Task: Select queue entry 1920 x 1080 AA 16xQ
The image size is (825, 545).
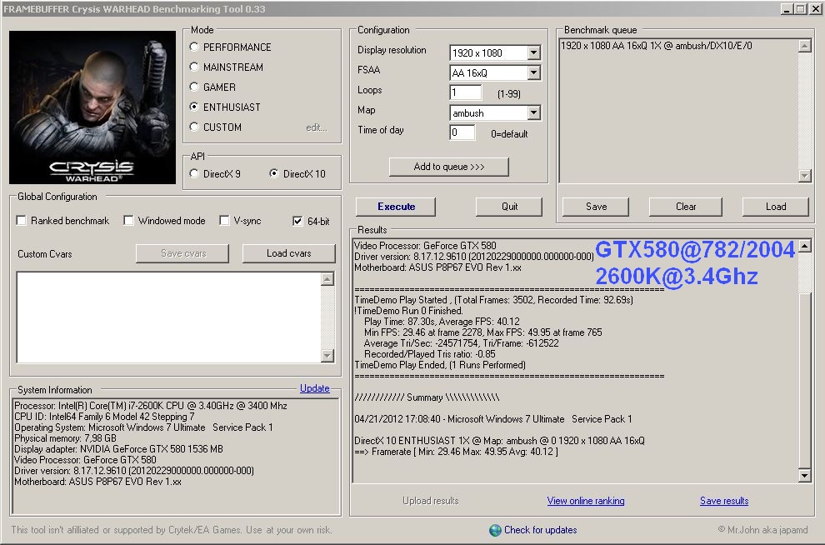Action: 657,46
